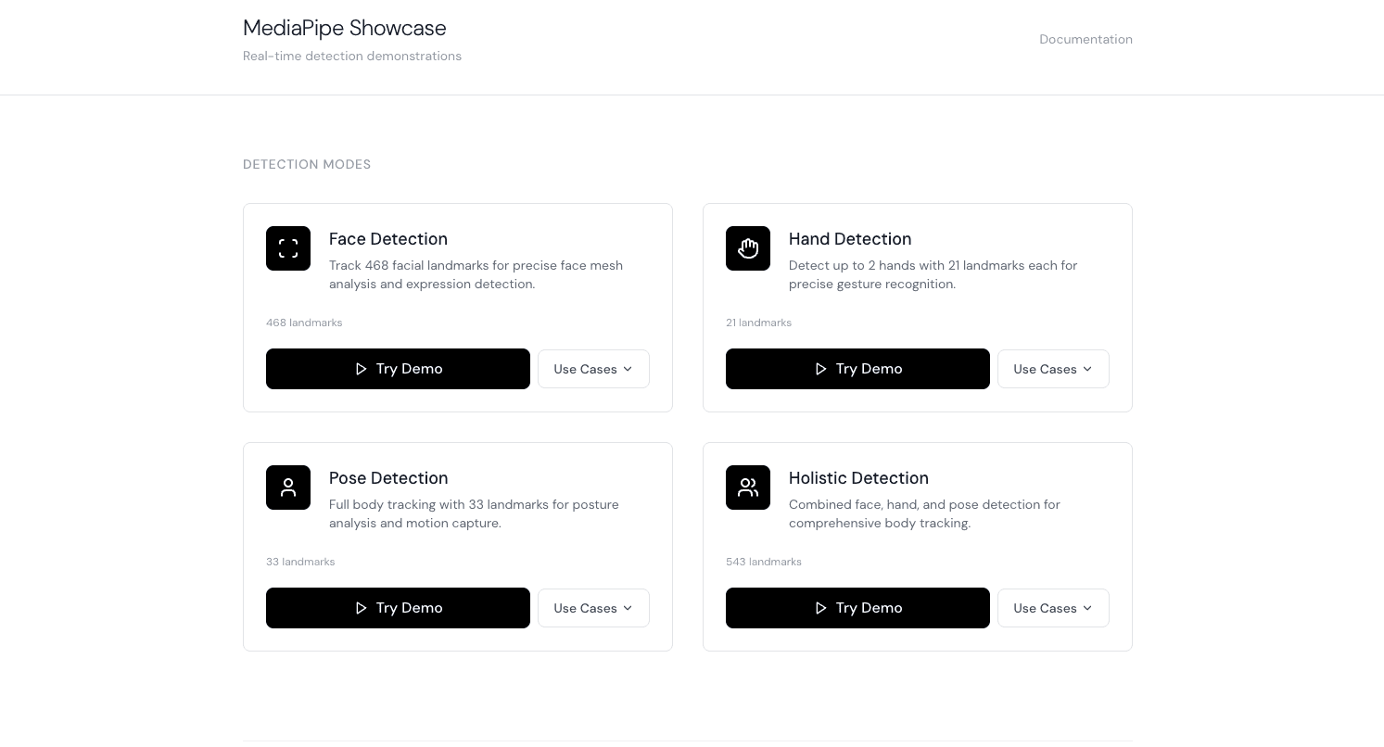Viewport: 1384px width, 747px height.
Task: Click the chevron on Hand Detection Use Cases
Action: [1087, 369]
